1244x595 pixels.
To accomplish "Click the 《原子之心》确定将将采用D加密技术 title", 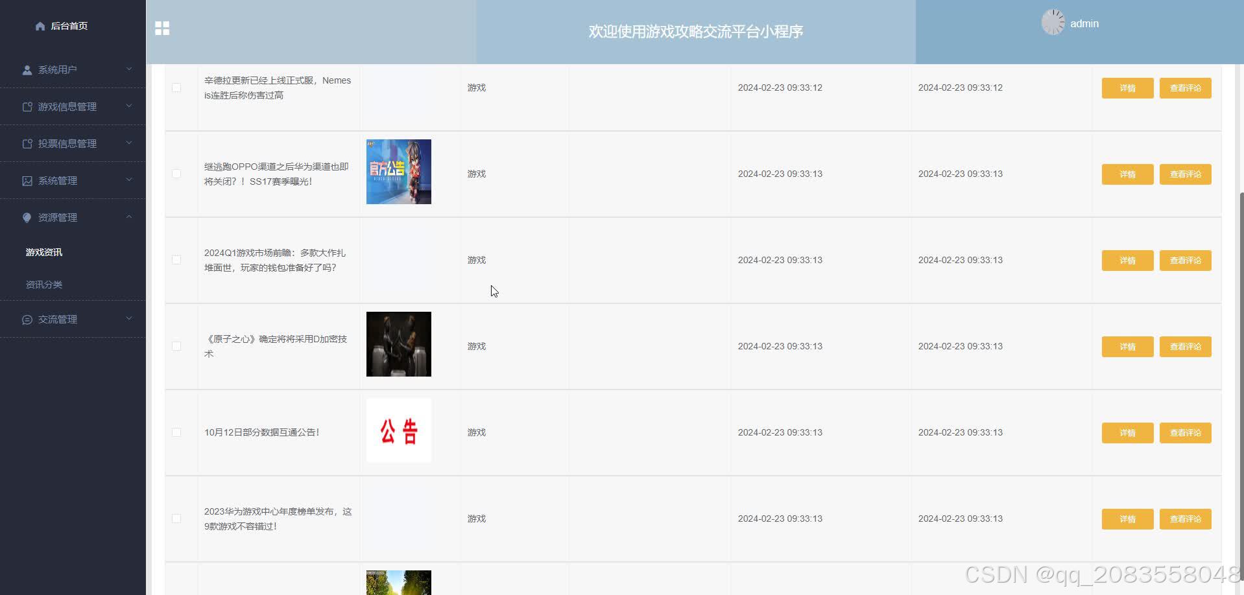I will pyautogui.click(x=276, y=346).
